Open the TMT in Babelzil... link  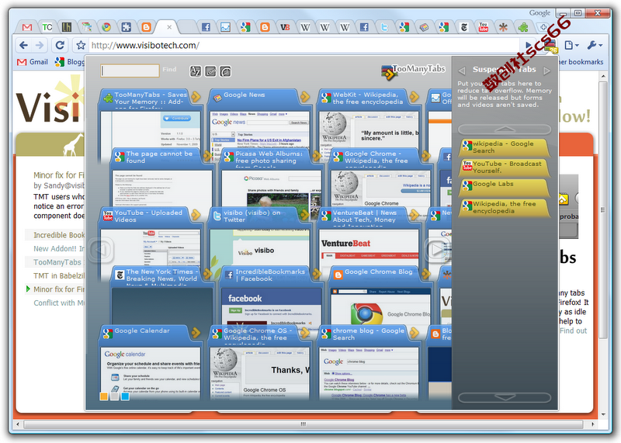click(59, 276)
